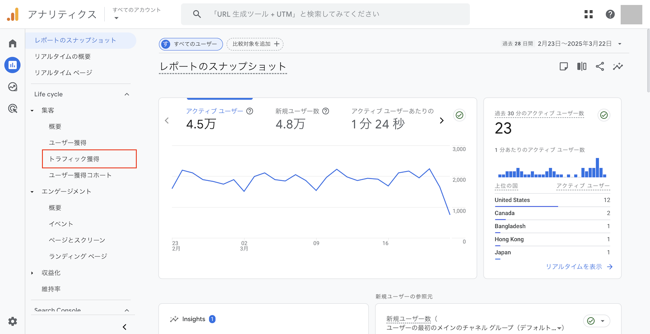
Task: Click green check icon on realtime card
Action: (604, 115)
